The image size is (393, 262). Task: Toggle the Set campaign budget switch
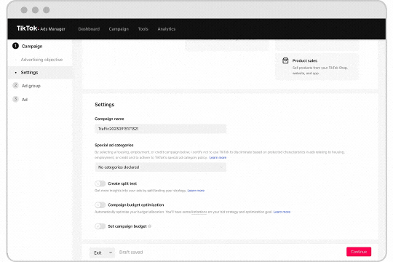(100, 226)
